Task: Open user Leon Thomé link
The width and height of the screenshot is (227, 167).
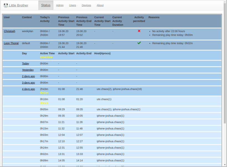Action: click(11, 43)
